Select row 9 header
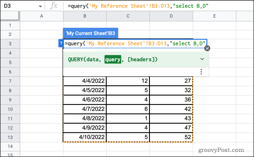254x157 pixels. [10, 100]
